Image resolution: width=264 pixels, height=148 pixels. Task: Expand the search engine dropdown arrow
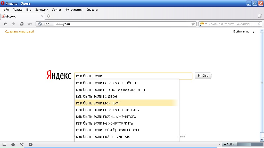tap(206, 24)
